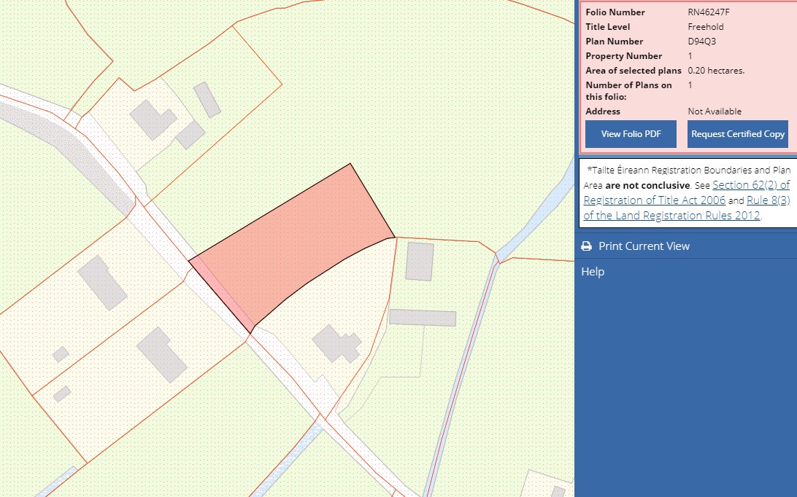Open the Section 62(2) Registration of Title Act link
797x497 pixels.
[x=687, y=192]
